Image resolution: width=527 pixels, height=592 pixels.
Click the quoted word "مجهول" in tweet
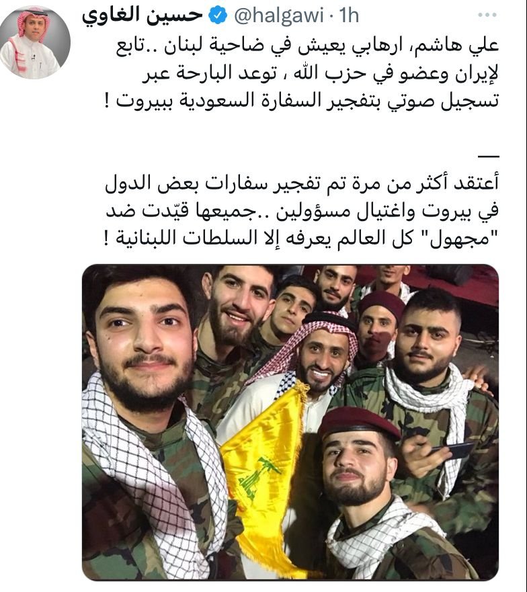[x=459, y=238]
